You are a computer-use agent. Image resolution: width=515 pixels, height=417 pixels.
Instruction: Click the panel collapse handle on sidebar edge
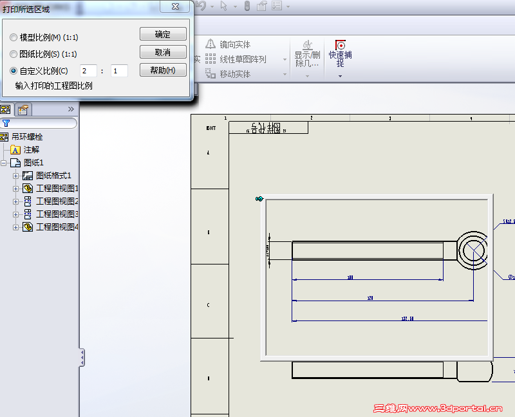tap(82, 357)
